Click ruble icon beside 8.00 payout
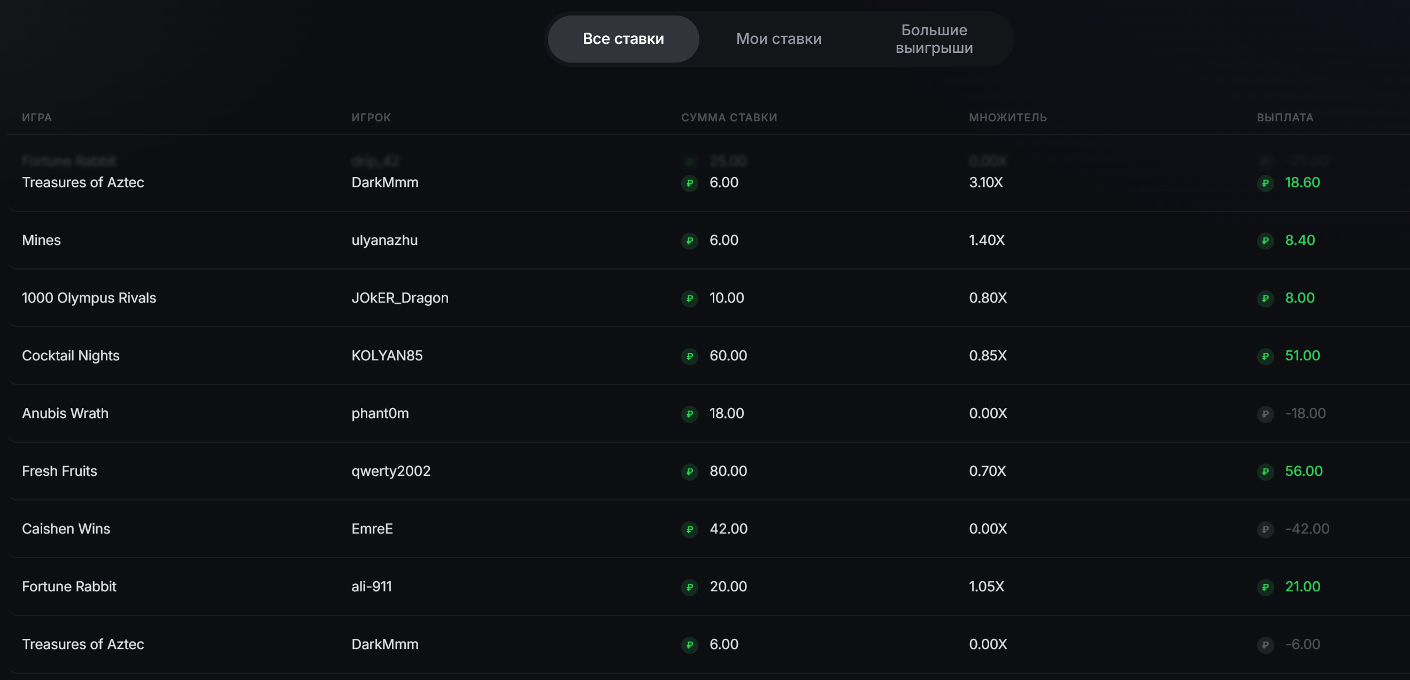Viewport: 1410px width, 680px height. point(1265,298)
